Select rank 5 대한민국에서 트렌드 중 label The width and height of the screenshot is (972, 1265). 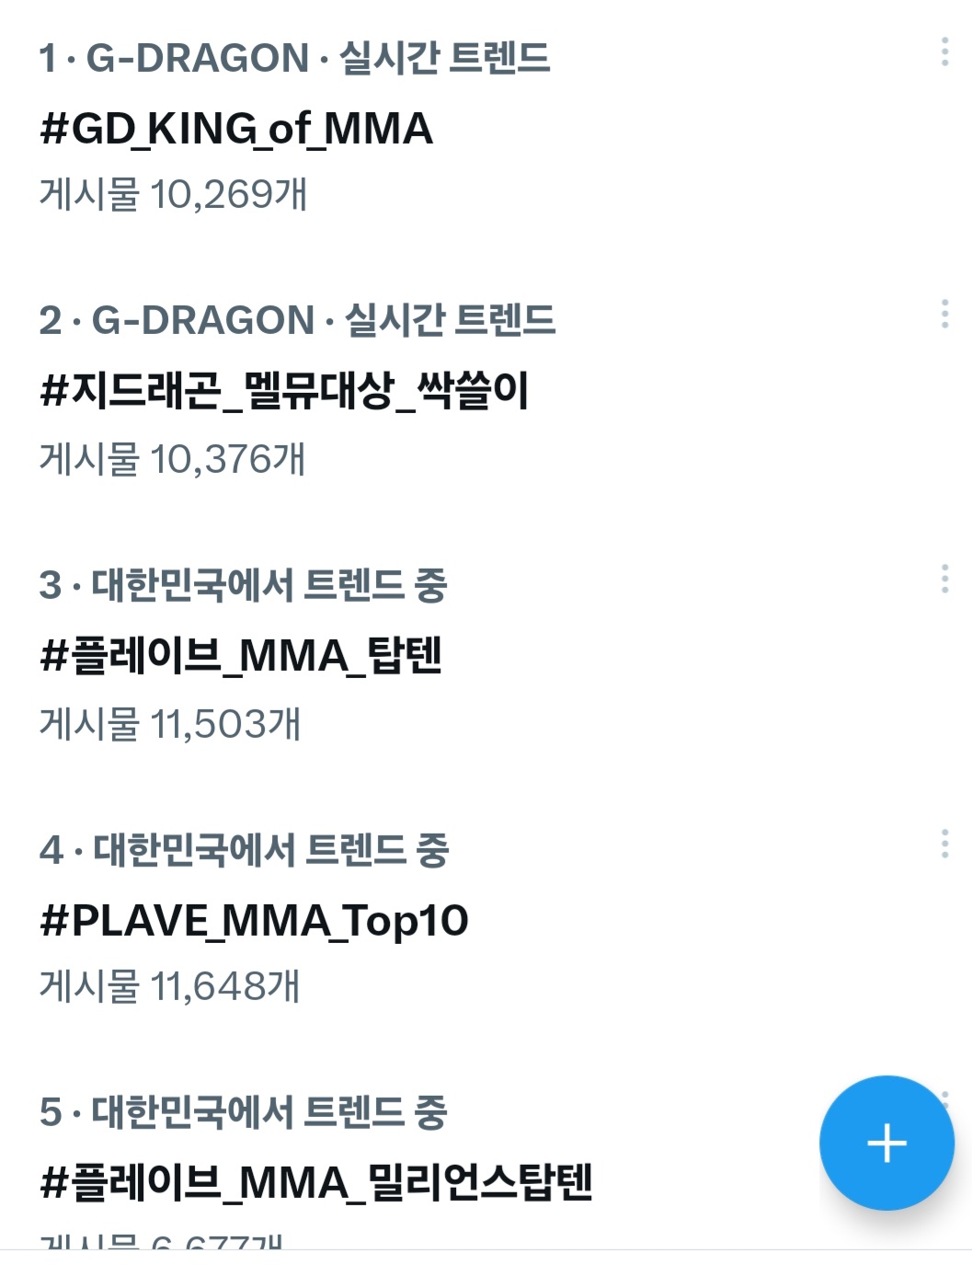click(243, 1112)
